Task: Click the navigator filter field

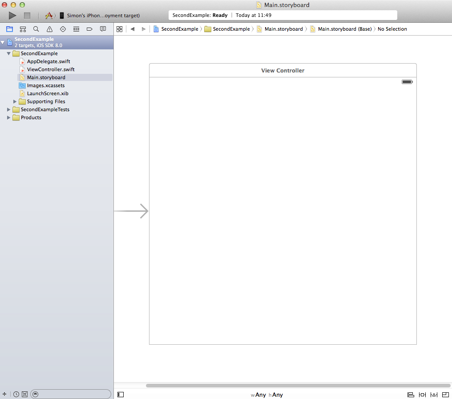Action: 71,394
